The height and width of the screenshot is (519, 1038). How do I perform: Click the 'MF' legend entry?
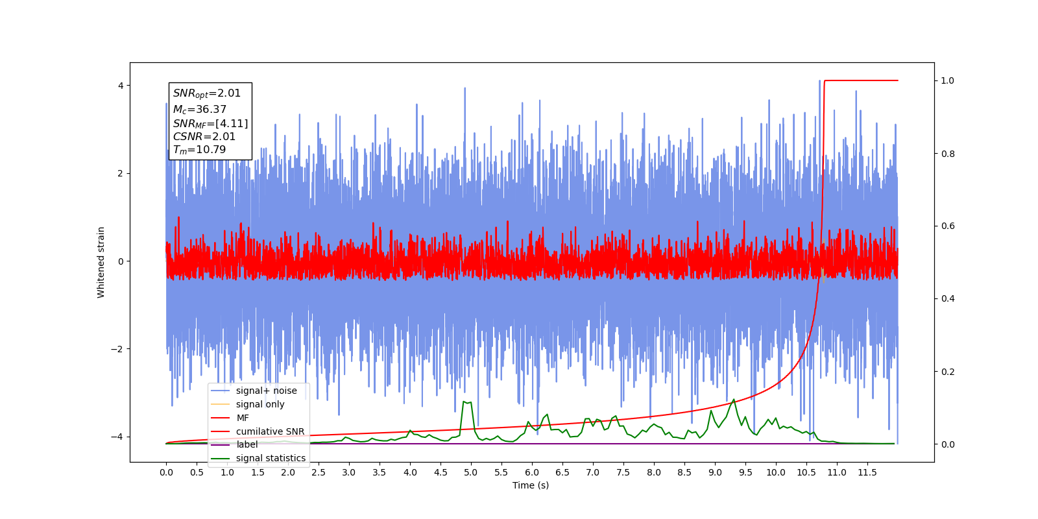point(230,418)
